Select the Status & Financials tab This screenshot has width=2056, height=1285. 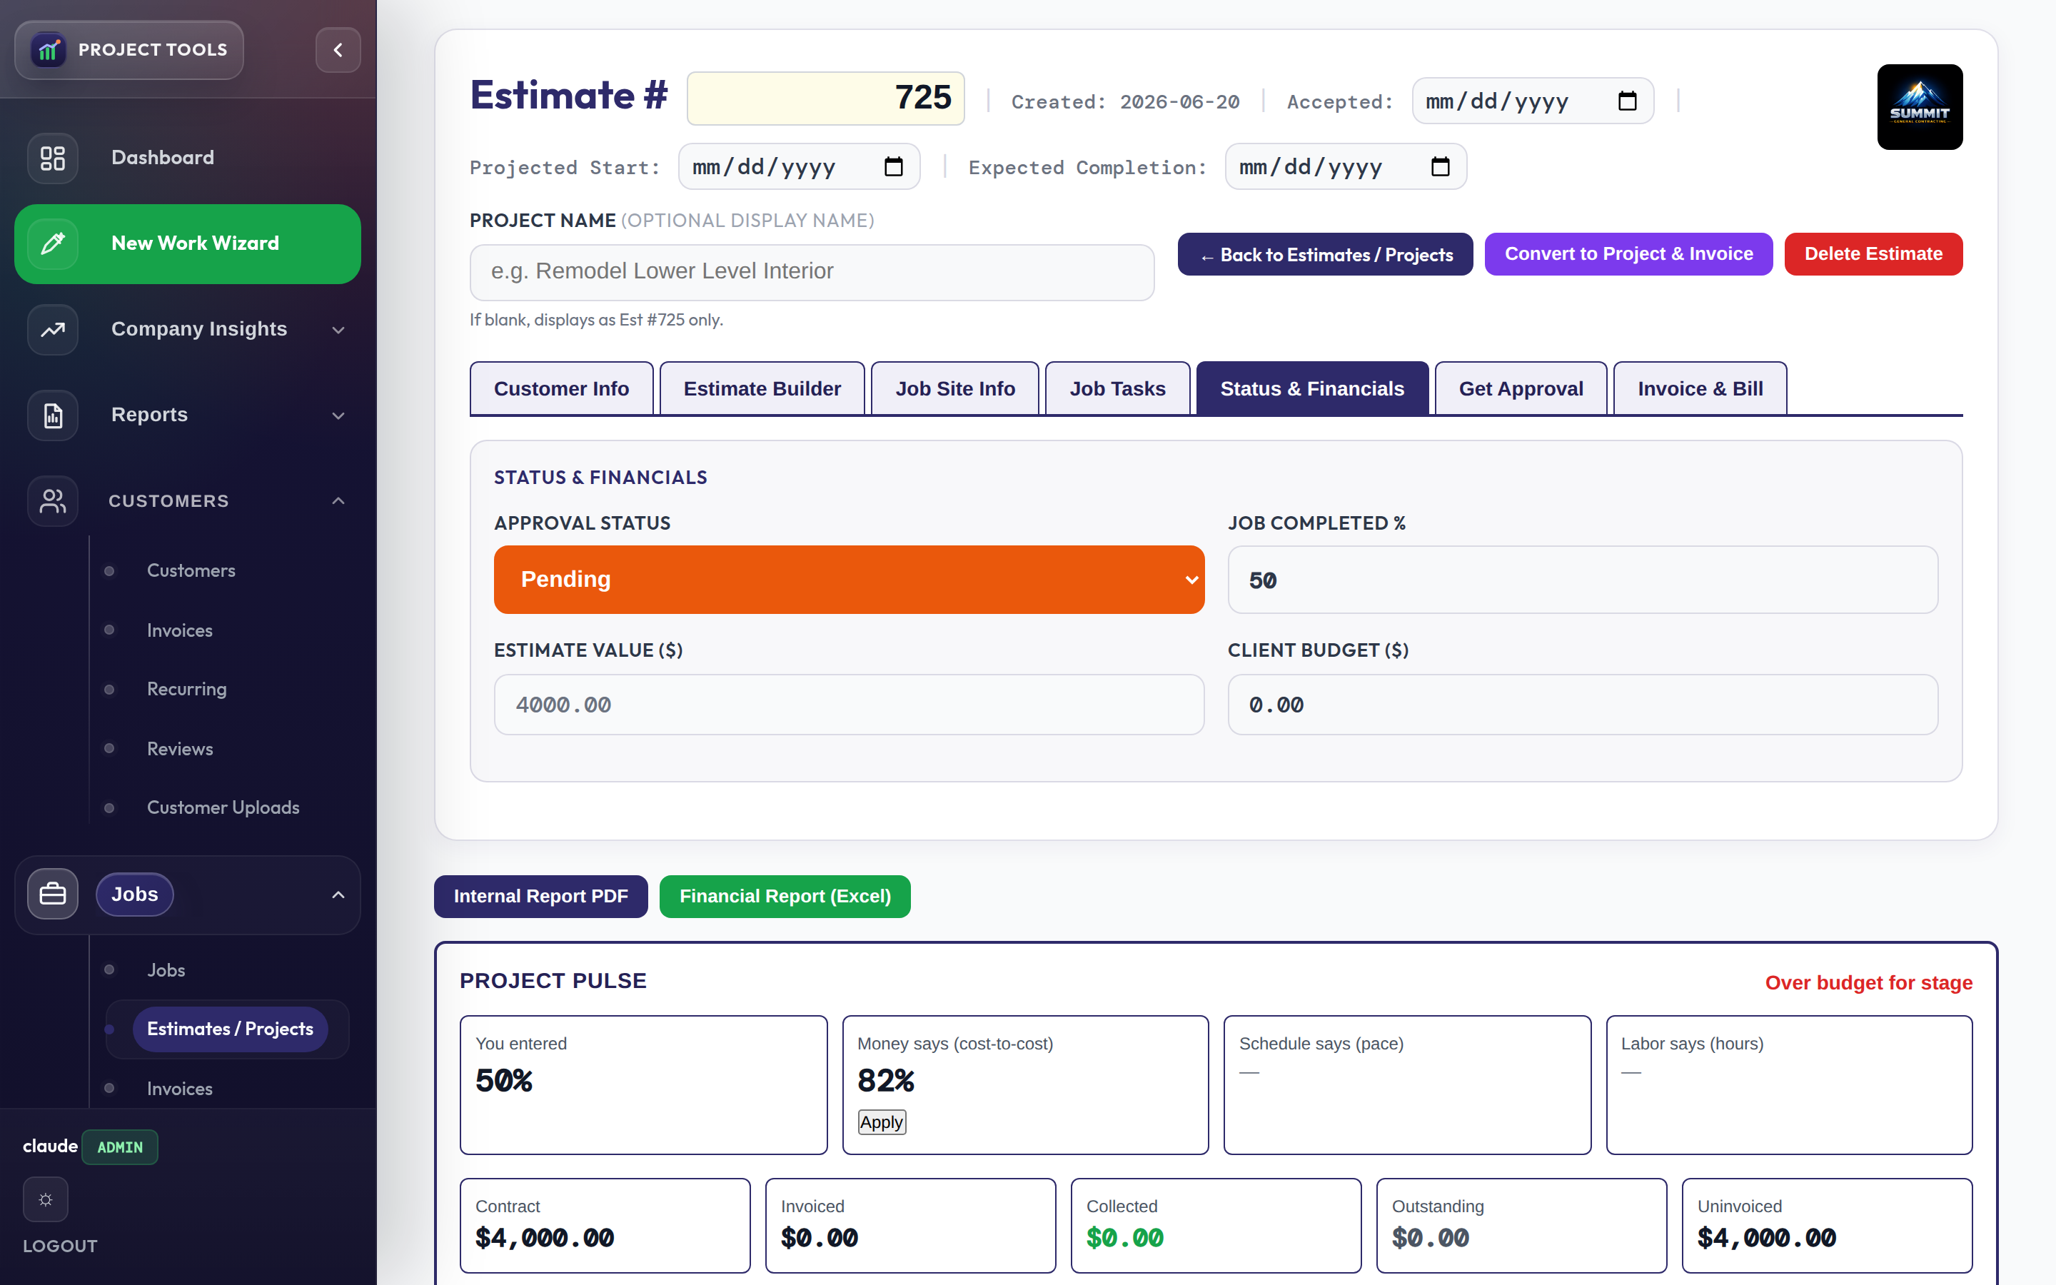coord(1311,389)
